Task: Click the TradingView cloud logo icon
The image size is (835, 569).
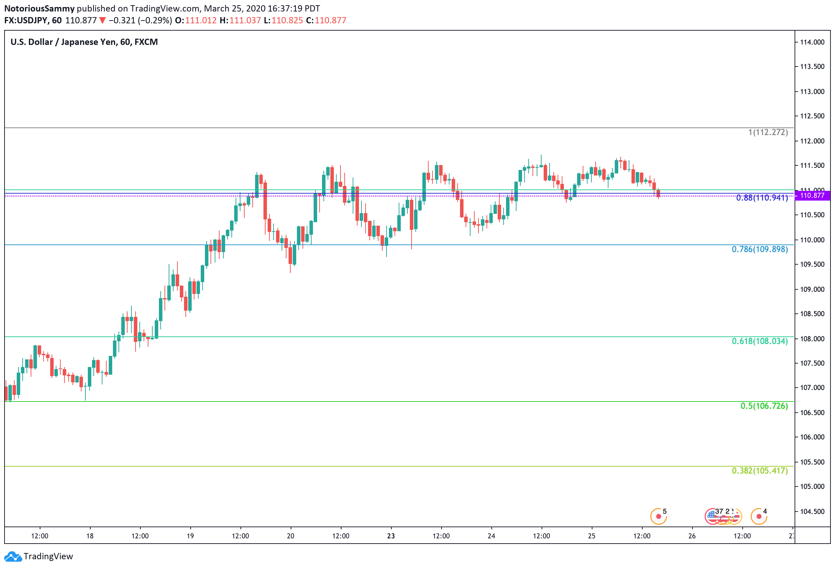Action: [x=13, y=556]
